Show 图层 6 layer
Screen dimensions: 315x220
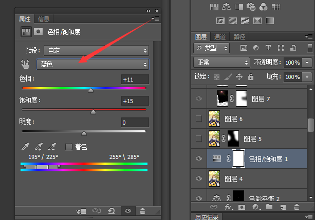[x=199, y=118]
